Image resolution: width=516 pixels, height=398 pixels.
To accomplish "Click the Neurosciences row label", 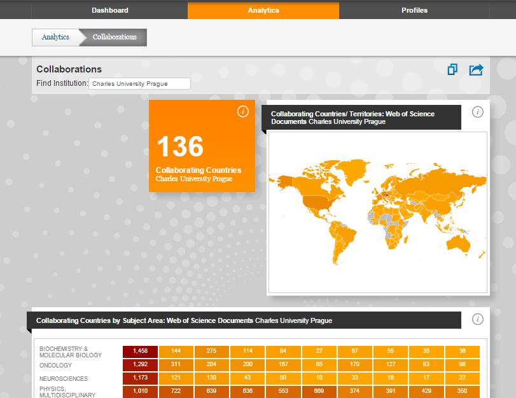I will click(64, 378).
